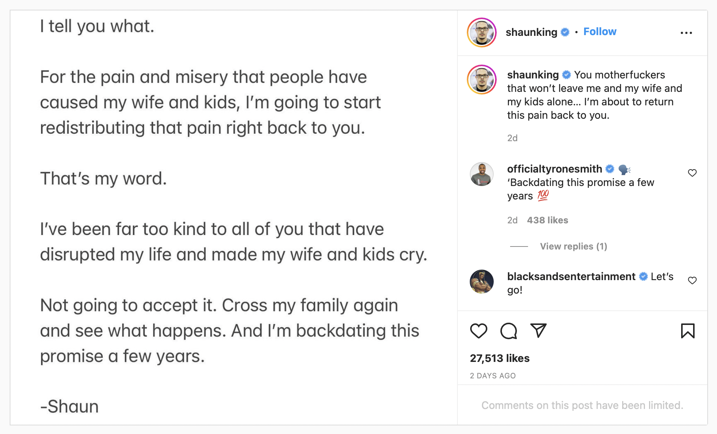Open the comment bubble icon

pyautogui.click(x=508, y=331)
